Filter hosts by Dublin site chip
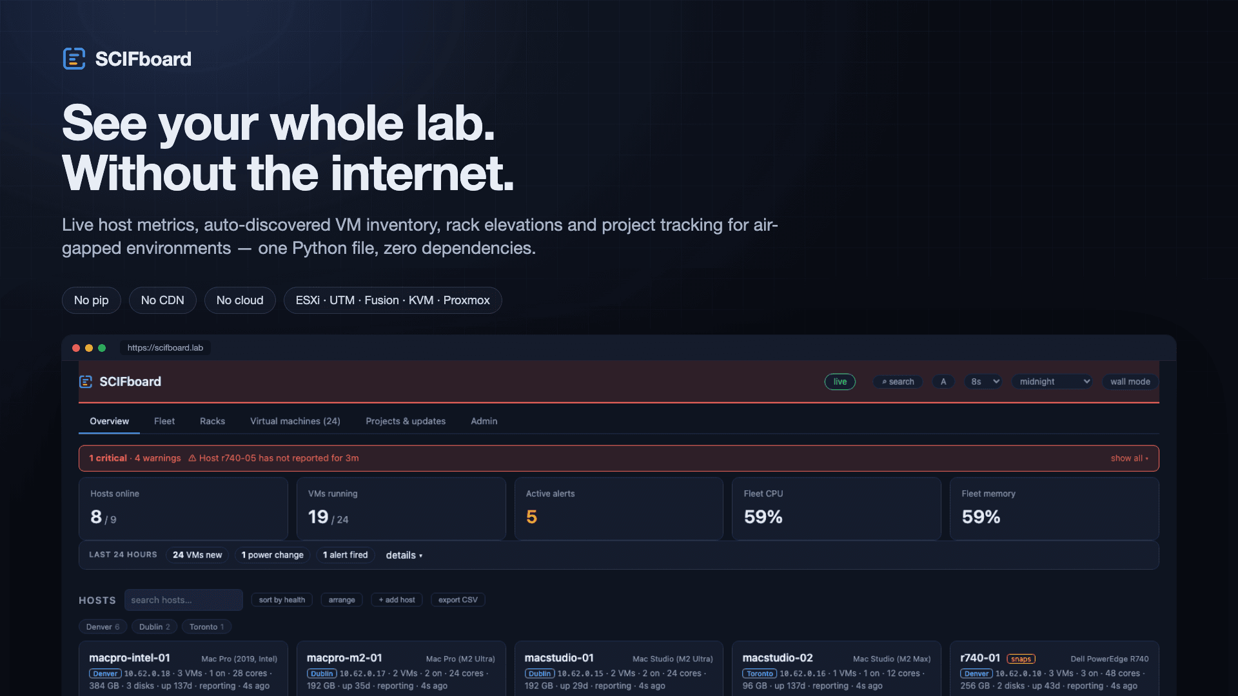Viewport: 1238px width, 696px height. [x=155, y=627]
